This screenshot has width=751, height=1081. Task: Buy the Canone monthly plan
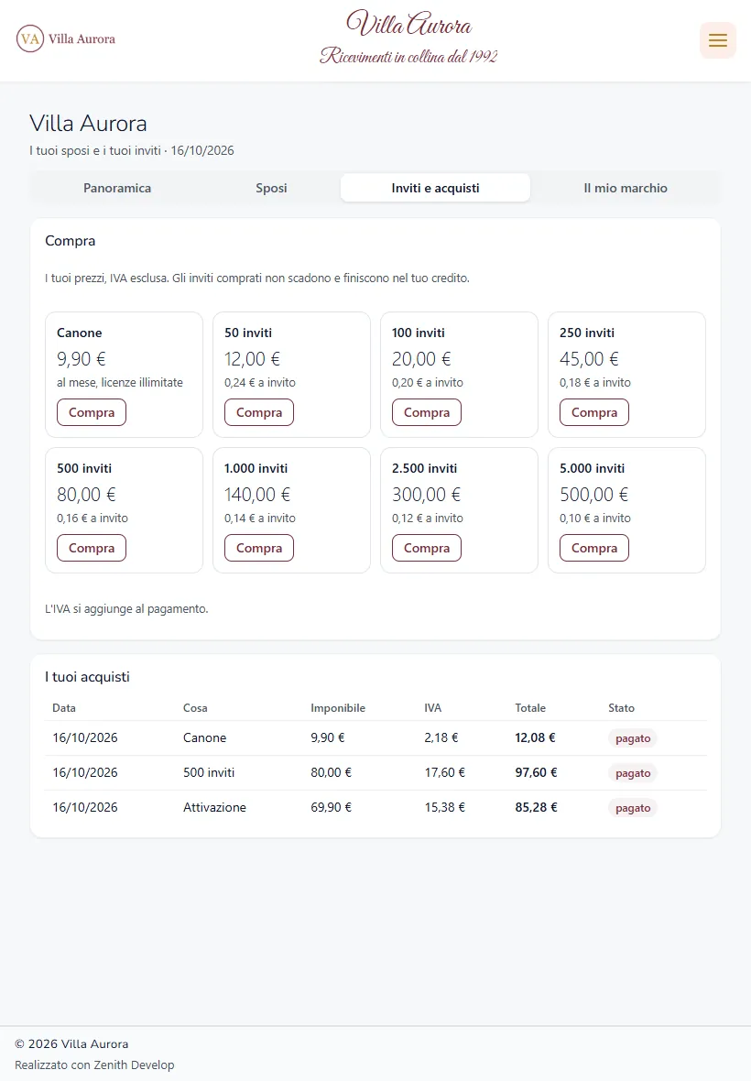coord(92,412)
